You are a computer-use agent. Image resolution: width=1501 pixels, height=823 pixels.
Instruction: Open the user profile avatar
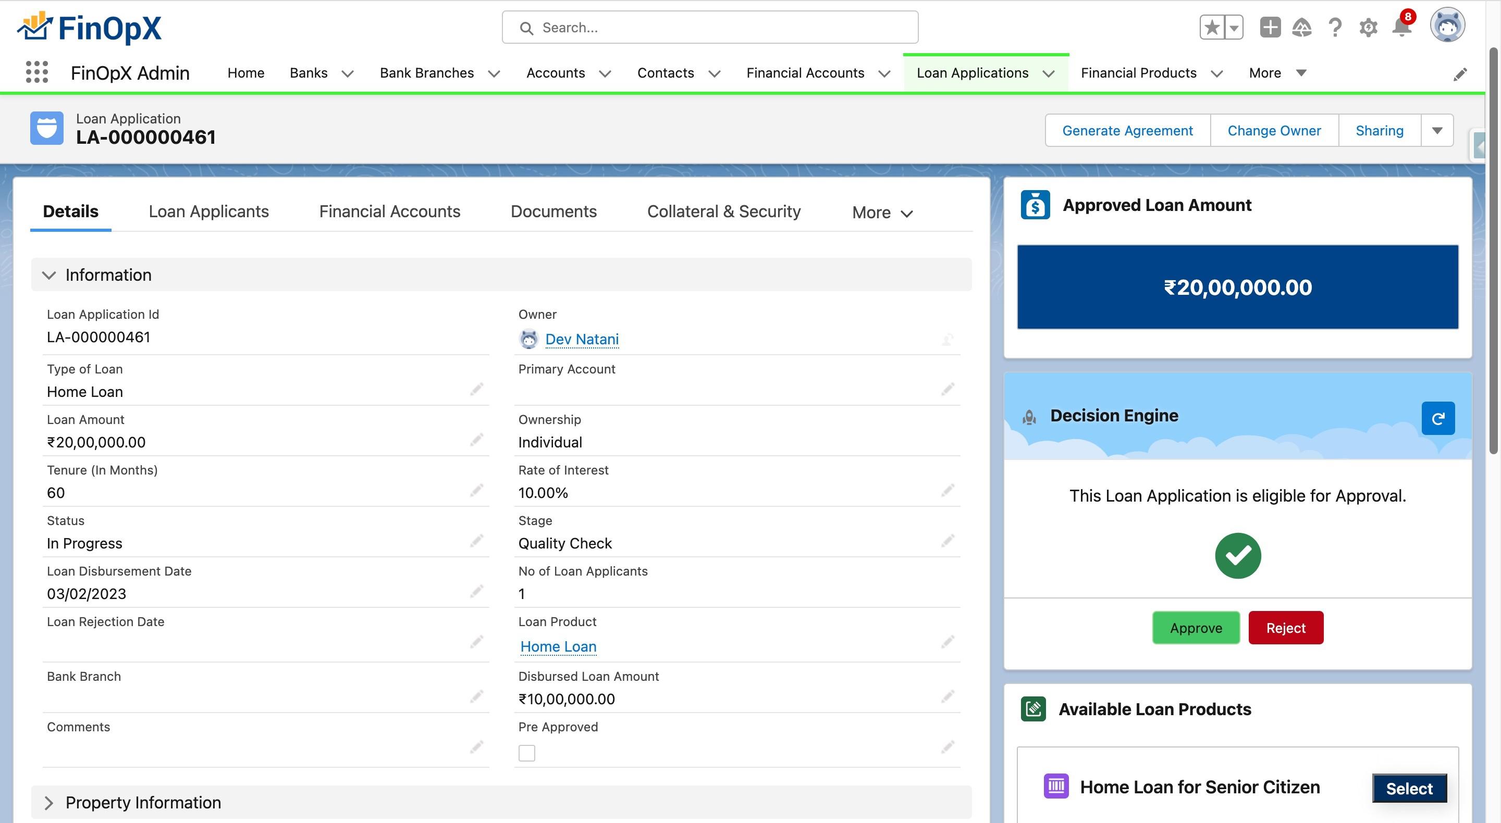click(1447, 26)
